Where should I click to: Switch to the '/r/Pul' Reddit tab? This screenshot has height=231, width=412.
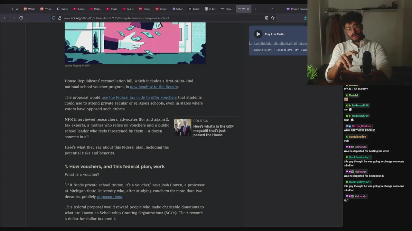pos(46,9)
